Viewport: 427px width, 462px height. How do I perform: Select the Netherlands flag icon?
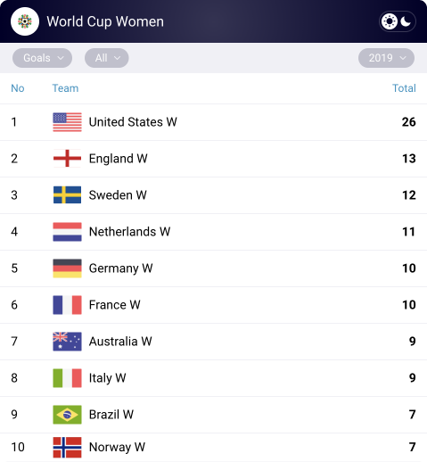point(67,232)
